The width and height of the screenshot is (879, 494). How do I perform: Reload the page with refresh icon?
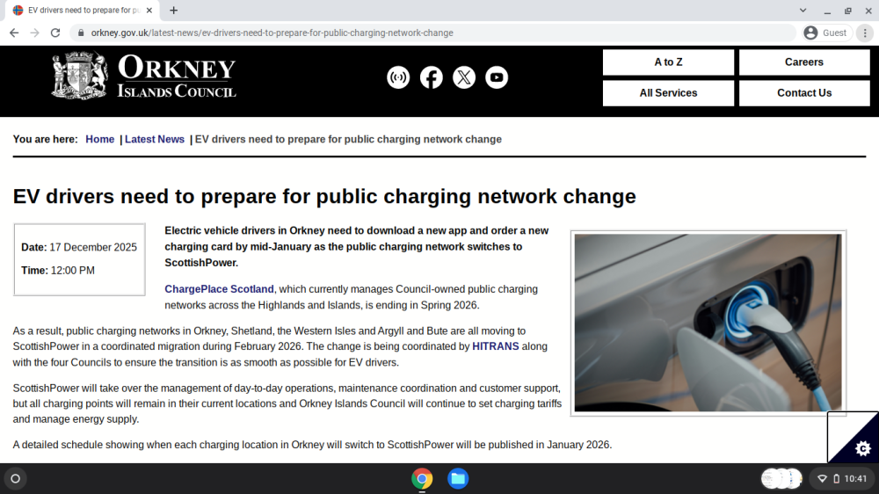tap(54, 33)
